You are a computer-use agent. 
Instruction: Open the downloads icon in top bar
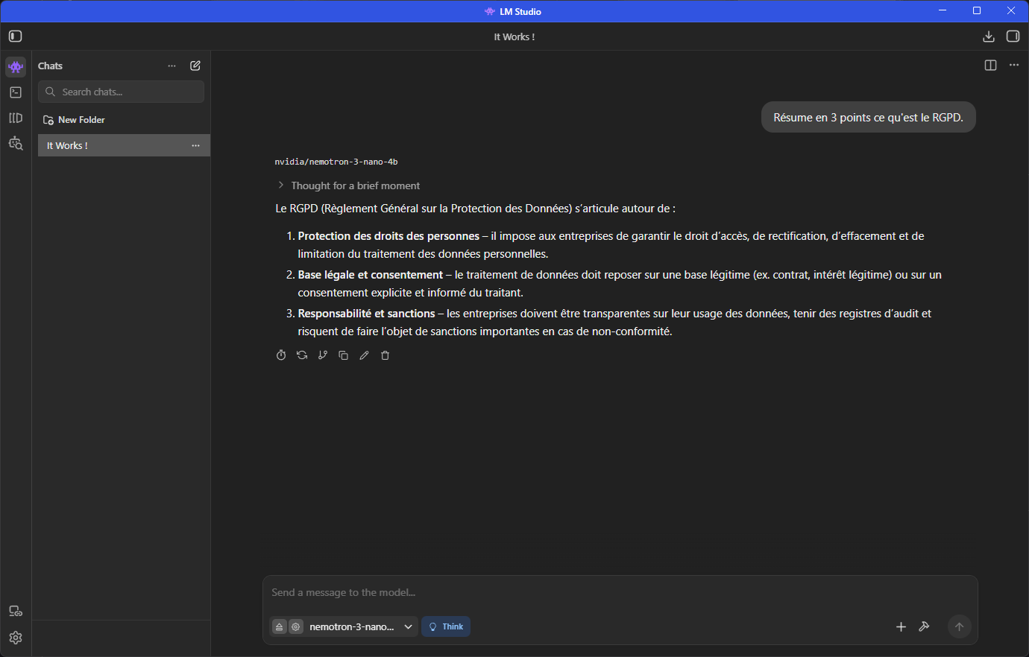coord(989,36)
